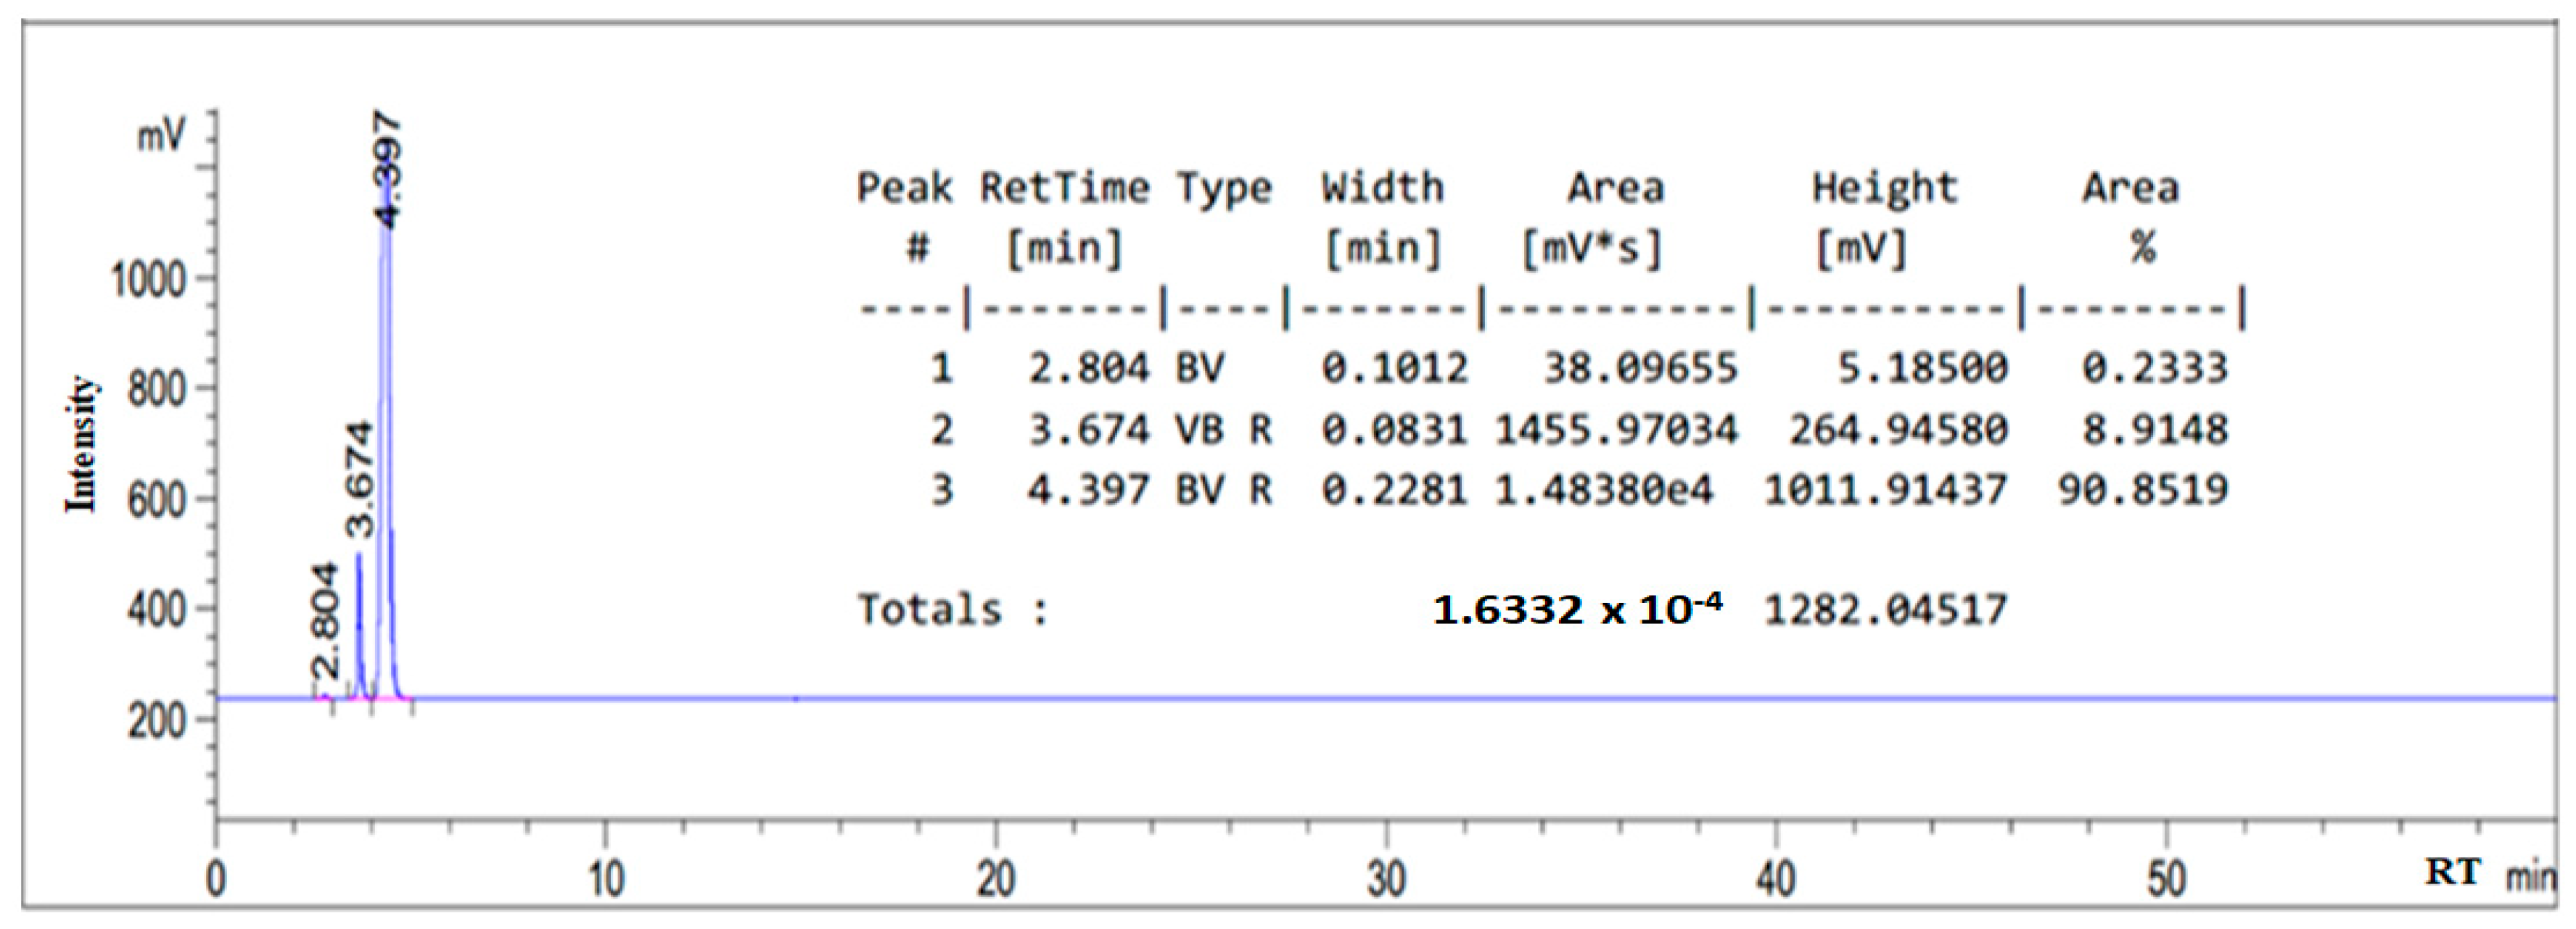Viewport: 2576px width, 929px height.
Task: Click the 1000 tick on the mV axis
Action: tap(149, 280)
